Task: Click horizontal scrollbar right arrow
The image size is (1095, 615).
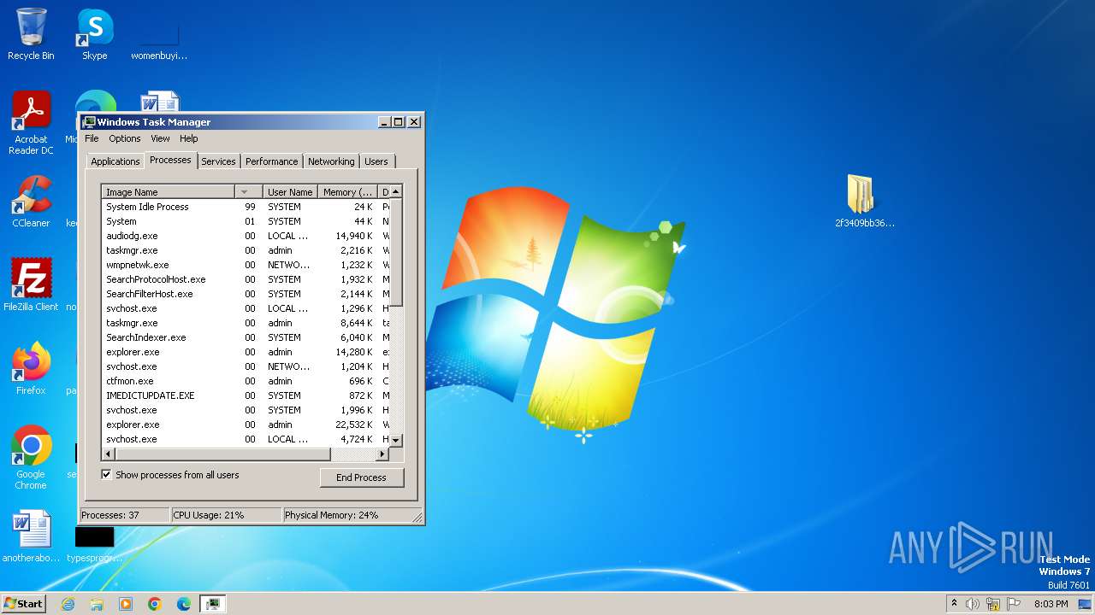Action: [x=382, y=454]
